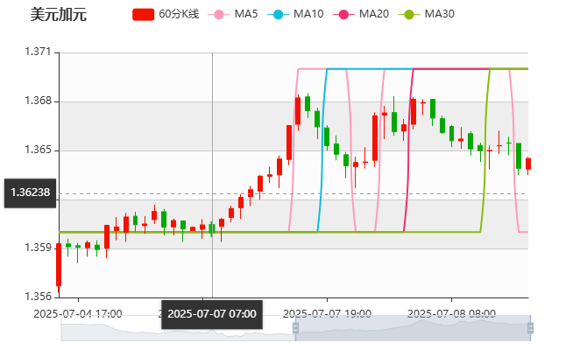Click the left handle of zoom slider
This screenshot has width=587, height=350.
click(x=295, y=328)
